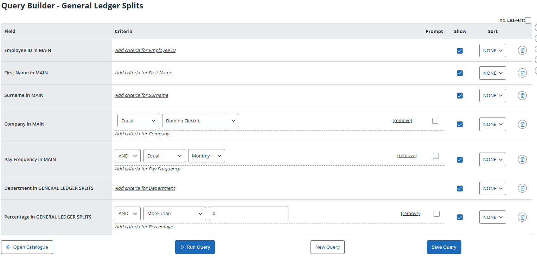Click Percentage in GENERAL LEDGER SPLITS label
Screen dimensions: 537x262
(48, 217)
